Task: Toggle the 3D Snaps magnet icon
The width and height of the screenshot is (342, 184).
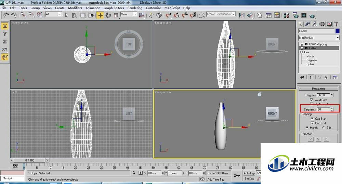Action: [x=168, y=15]
